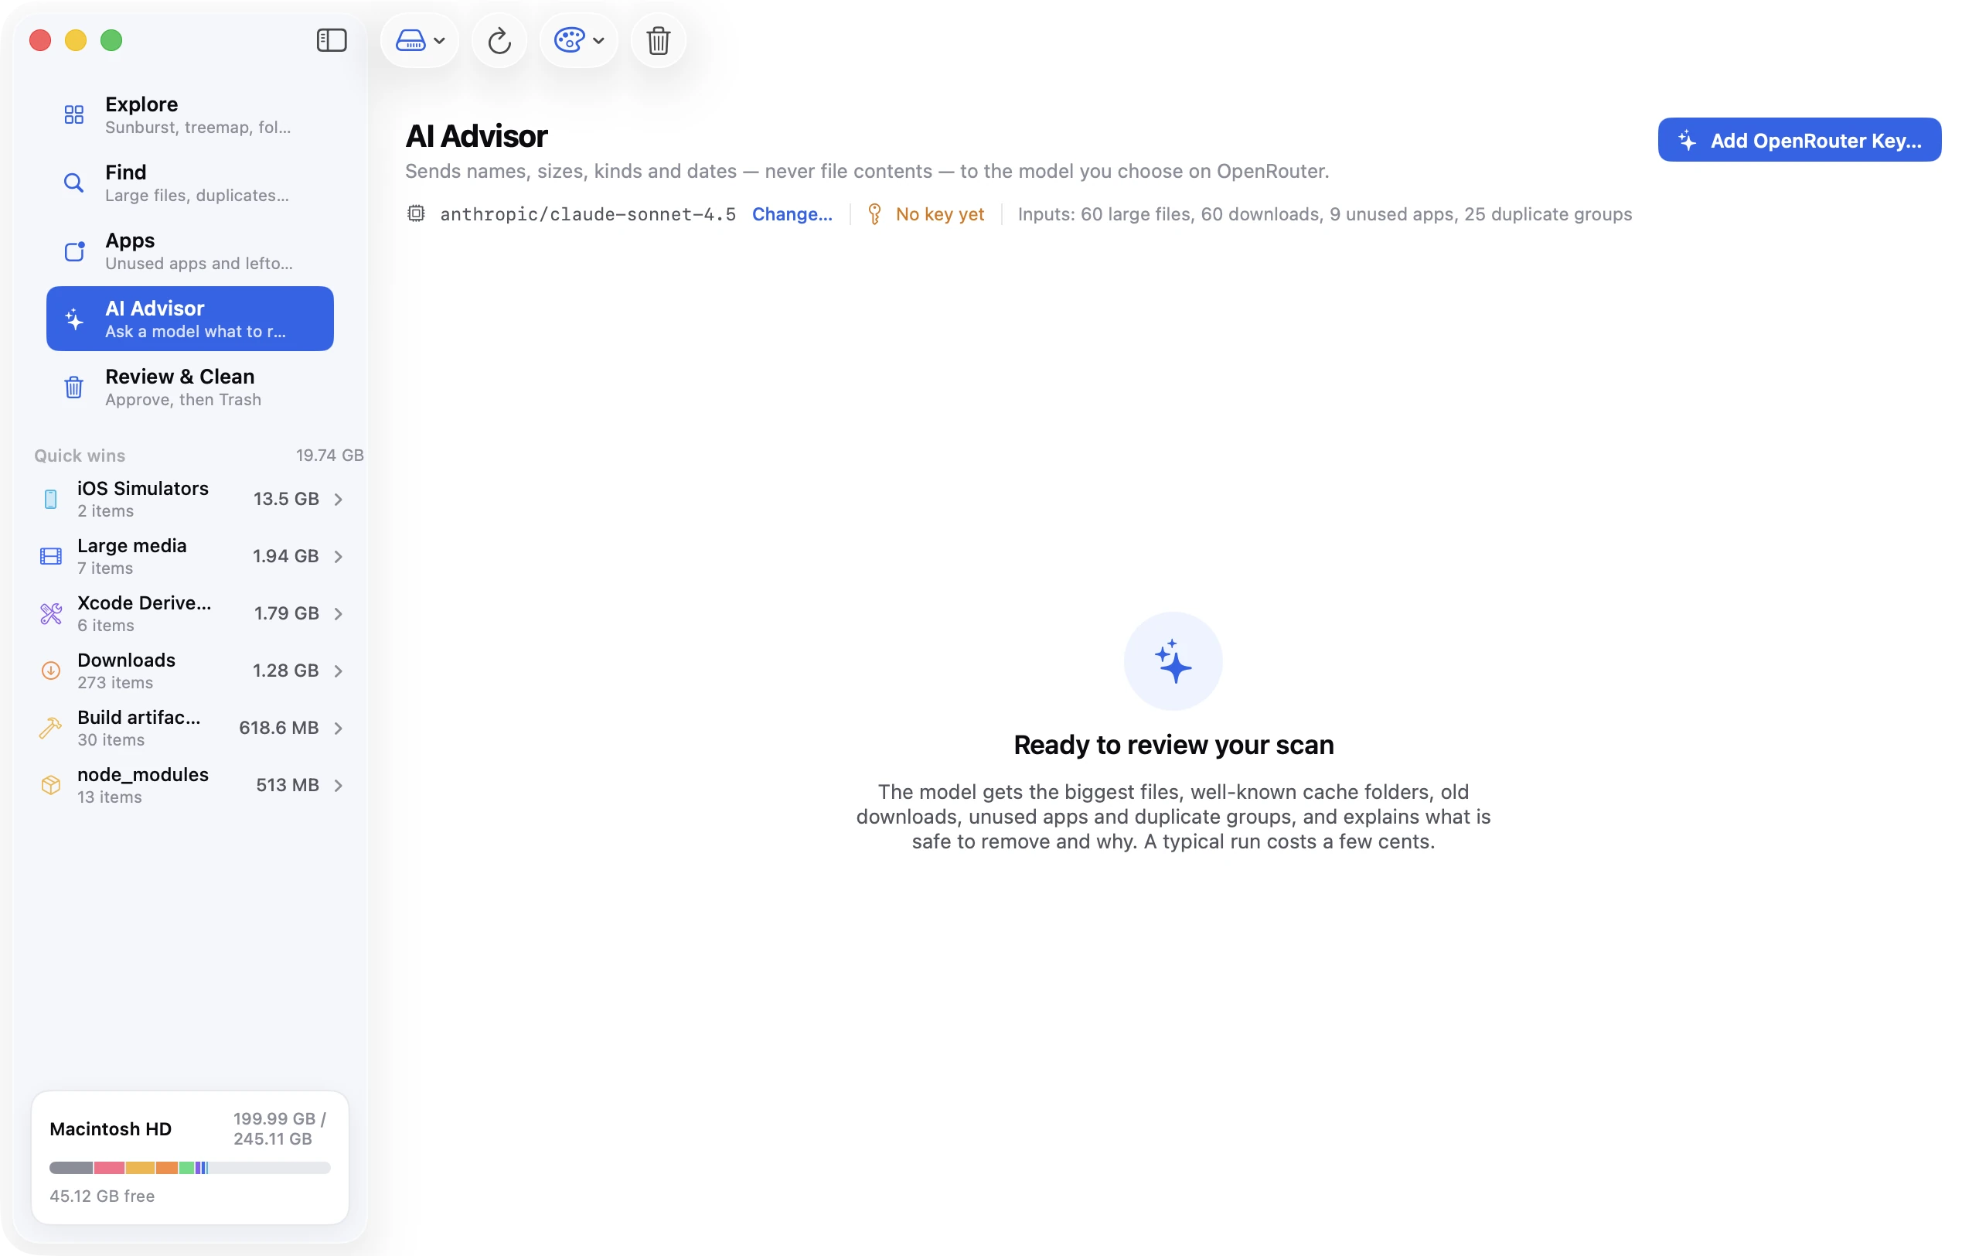
Task: Go to the Apps section
Action: (190, 251)
